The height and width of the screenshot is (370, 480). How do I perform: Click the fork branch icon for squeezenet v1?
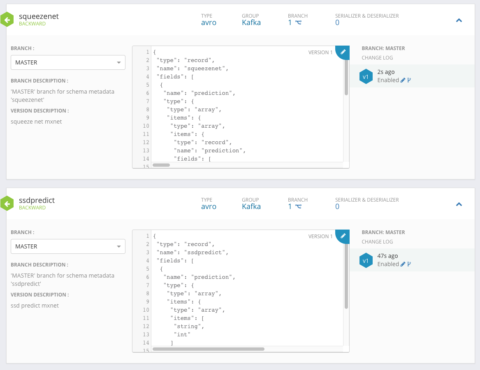pos(409,80)
